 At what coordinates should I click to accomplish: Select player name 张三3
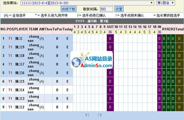pos(20,98)
